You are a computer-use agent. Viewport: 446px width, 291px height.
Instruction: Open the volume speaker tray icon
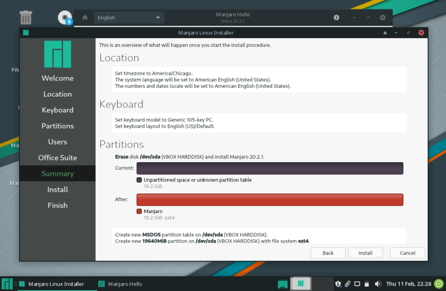378,284
